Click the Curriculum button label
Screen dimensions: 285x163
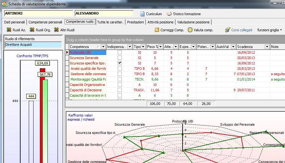(x=154, y=14)
